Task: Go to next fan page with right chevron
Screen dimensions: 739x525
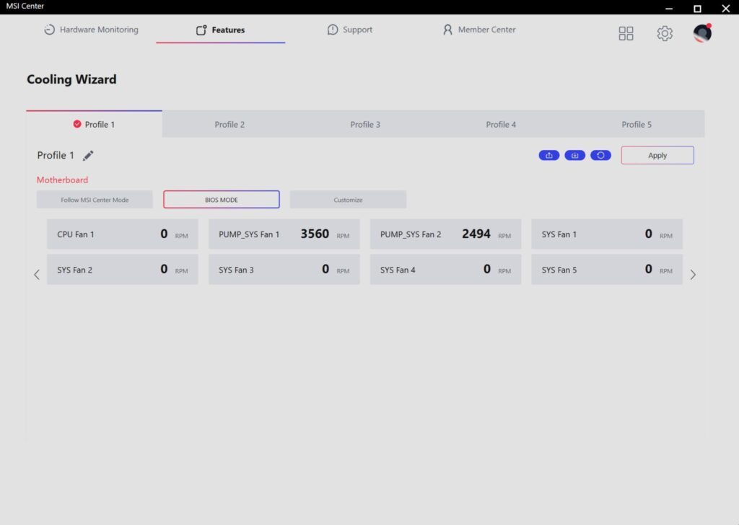Action: pyautogui.click(x=693, y=275)
